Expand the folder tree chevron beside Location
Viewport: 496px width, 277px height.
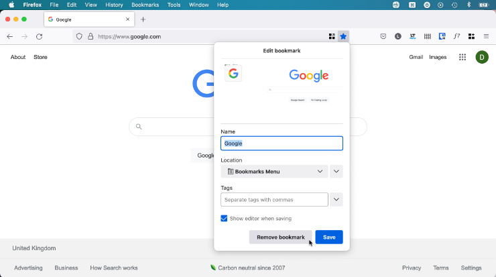click(x=336, y=171)
